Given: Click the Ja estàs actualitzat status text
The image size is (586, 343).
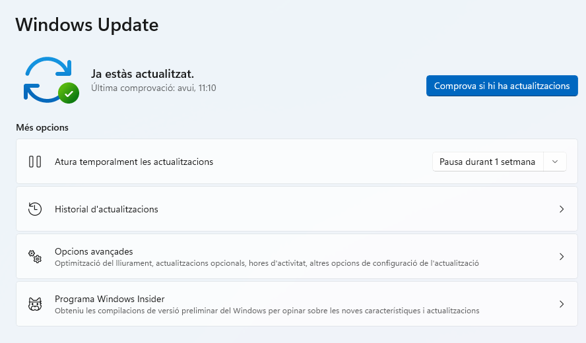Looking at the screenshot, I should tap(142, 74).
